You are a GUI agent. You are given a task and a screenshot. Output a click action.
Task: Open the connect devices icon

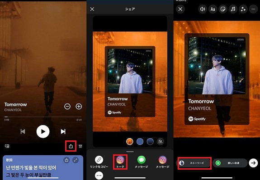[7, 146]
